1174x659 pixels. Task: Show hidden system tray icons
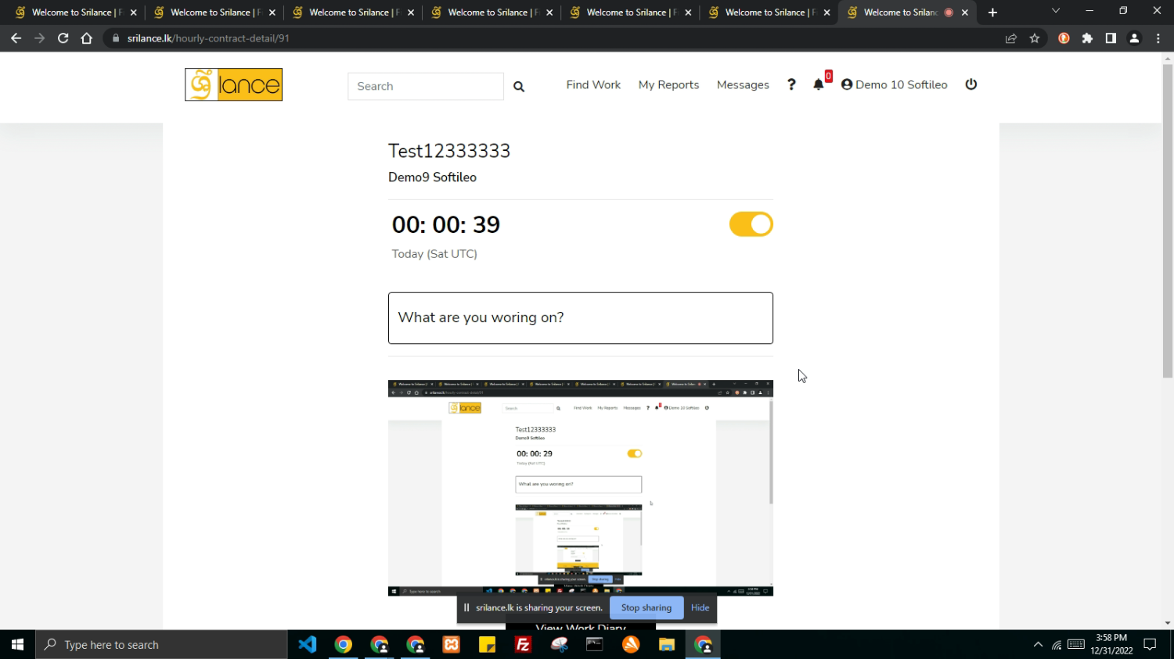point(1038,645)
